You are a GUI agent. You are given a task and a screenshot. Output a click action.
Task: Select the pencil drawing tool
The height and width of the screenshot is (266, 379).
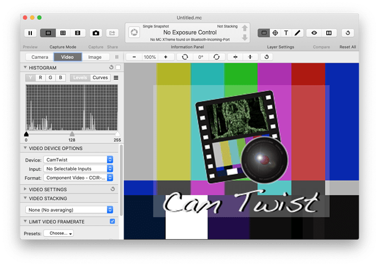click(298, 33)
